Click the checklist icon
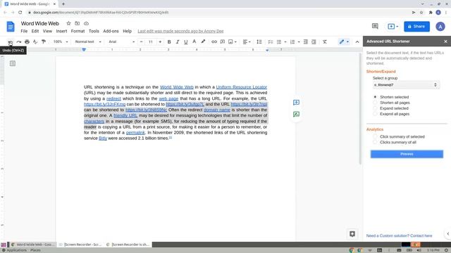 coord(270,42)
